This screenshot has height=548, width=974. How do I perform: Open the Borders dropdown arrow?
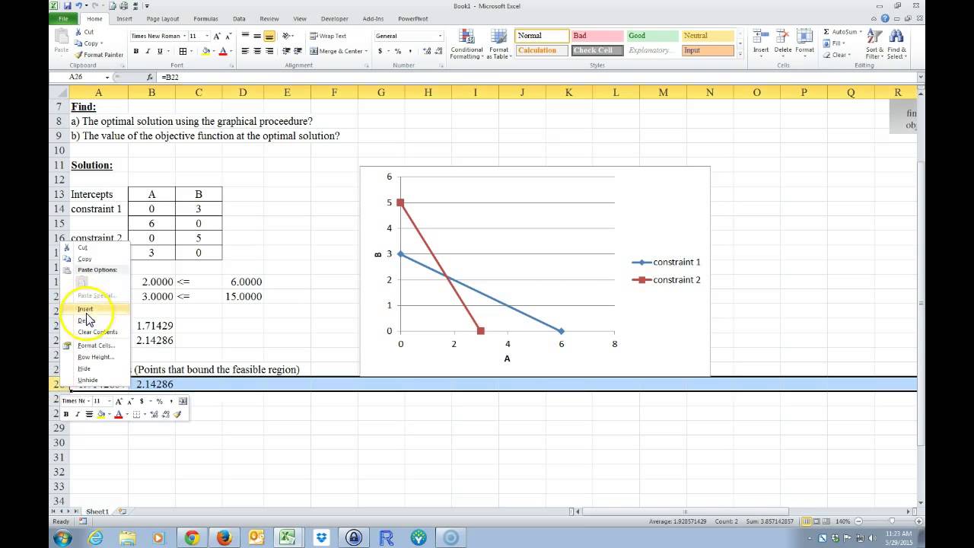[191, 51]
